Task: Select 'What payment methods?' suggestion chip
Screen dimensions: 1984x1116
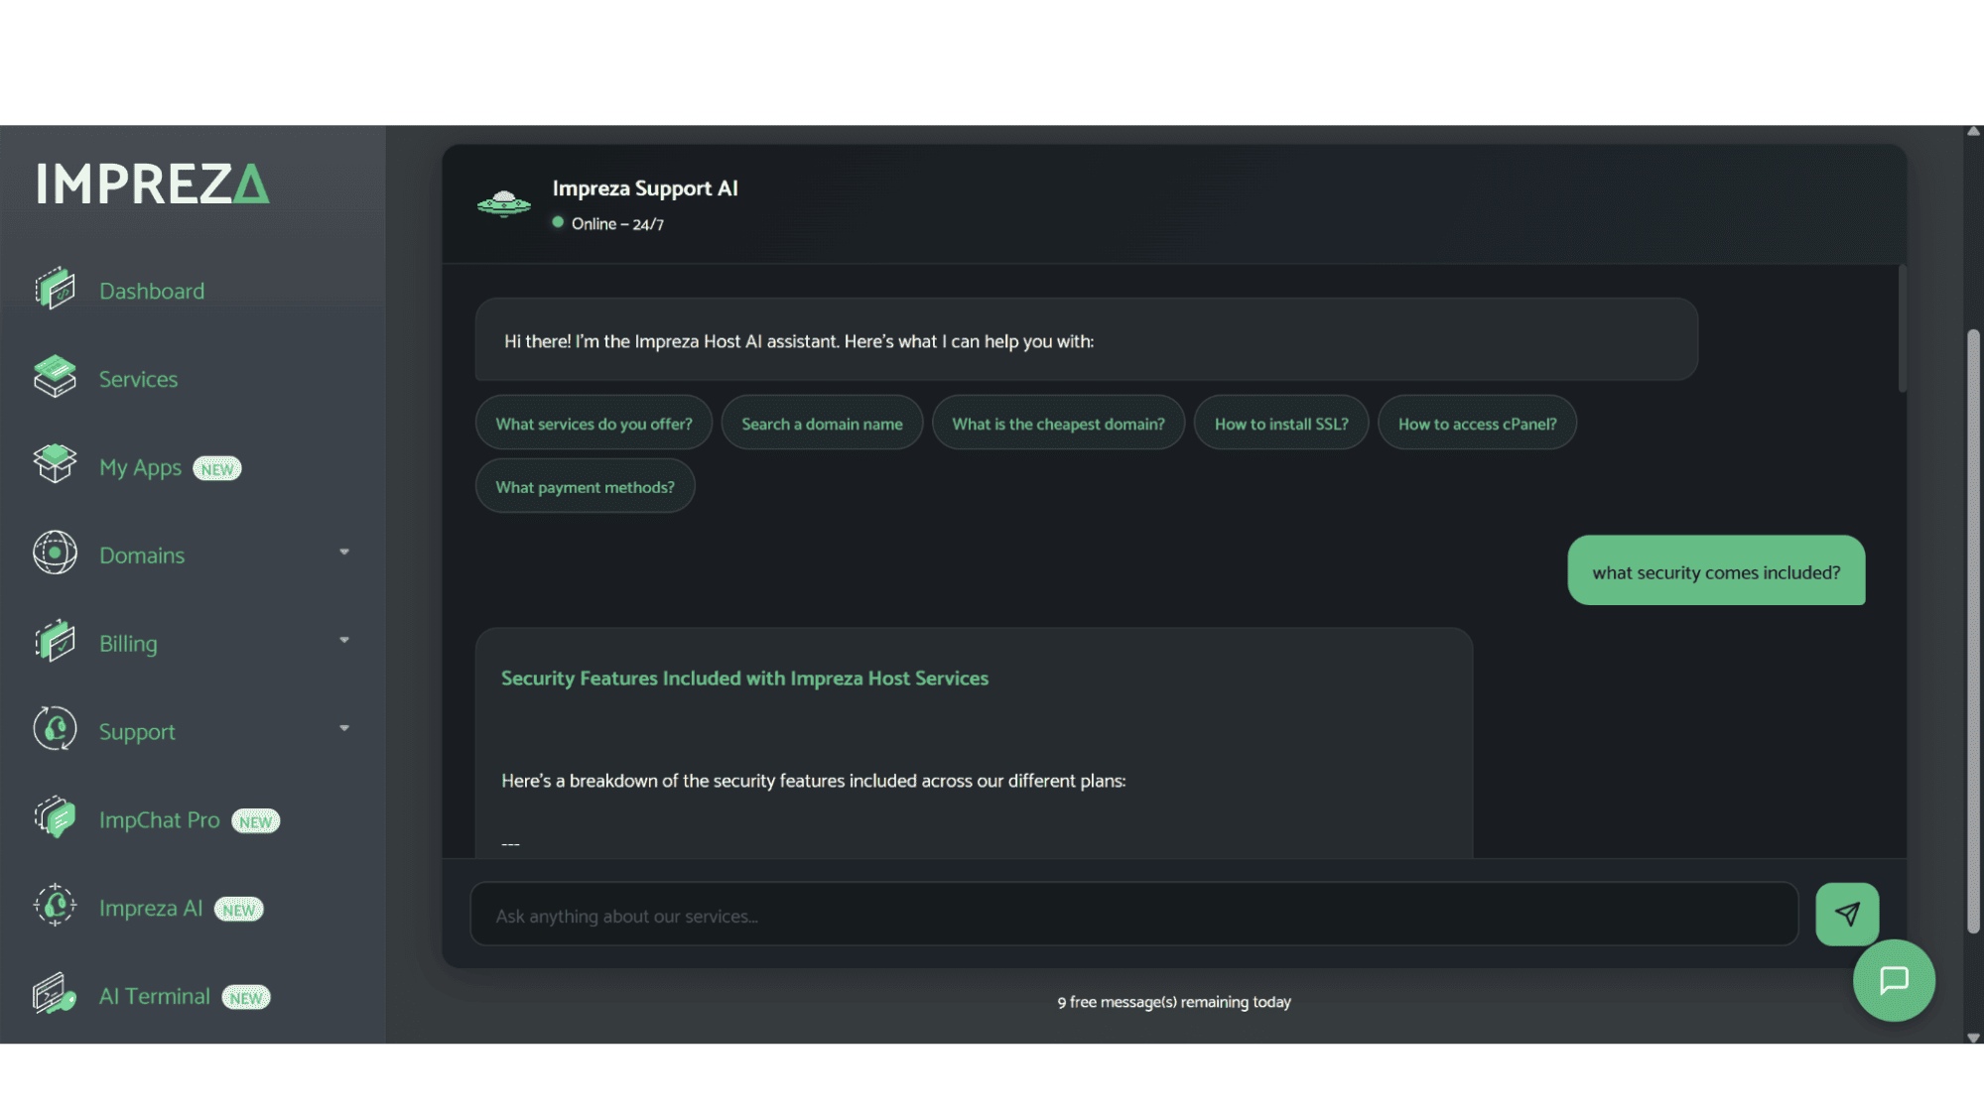Action: 585,487
